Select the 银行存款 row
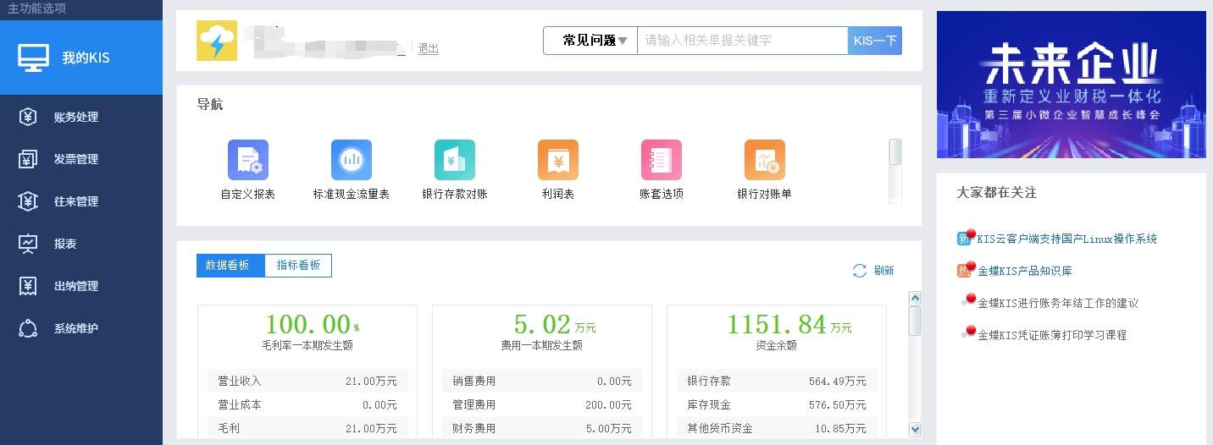Screen dimensions: 1213x445 click(x=777, y=382)
